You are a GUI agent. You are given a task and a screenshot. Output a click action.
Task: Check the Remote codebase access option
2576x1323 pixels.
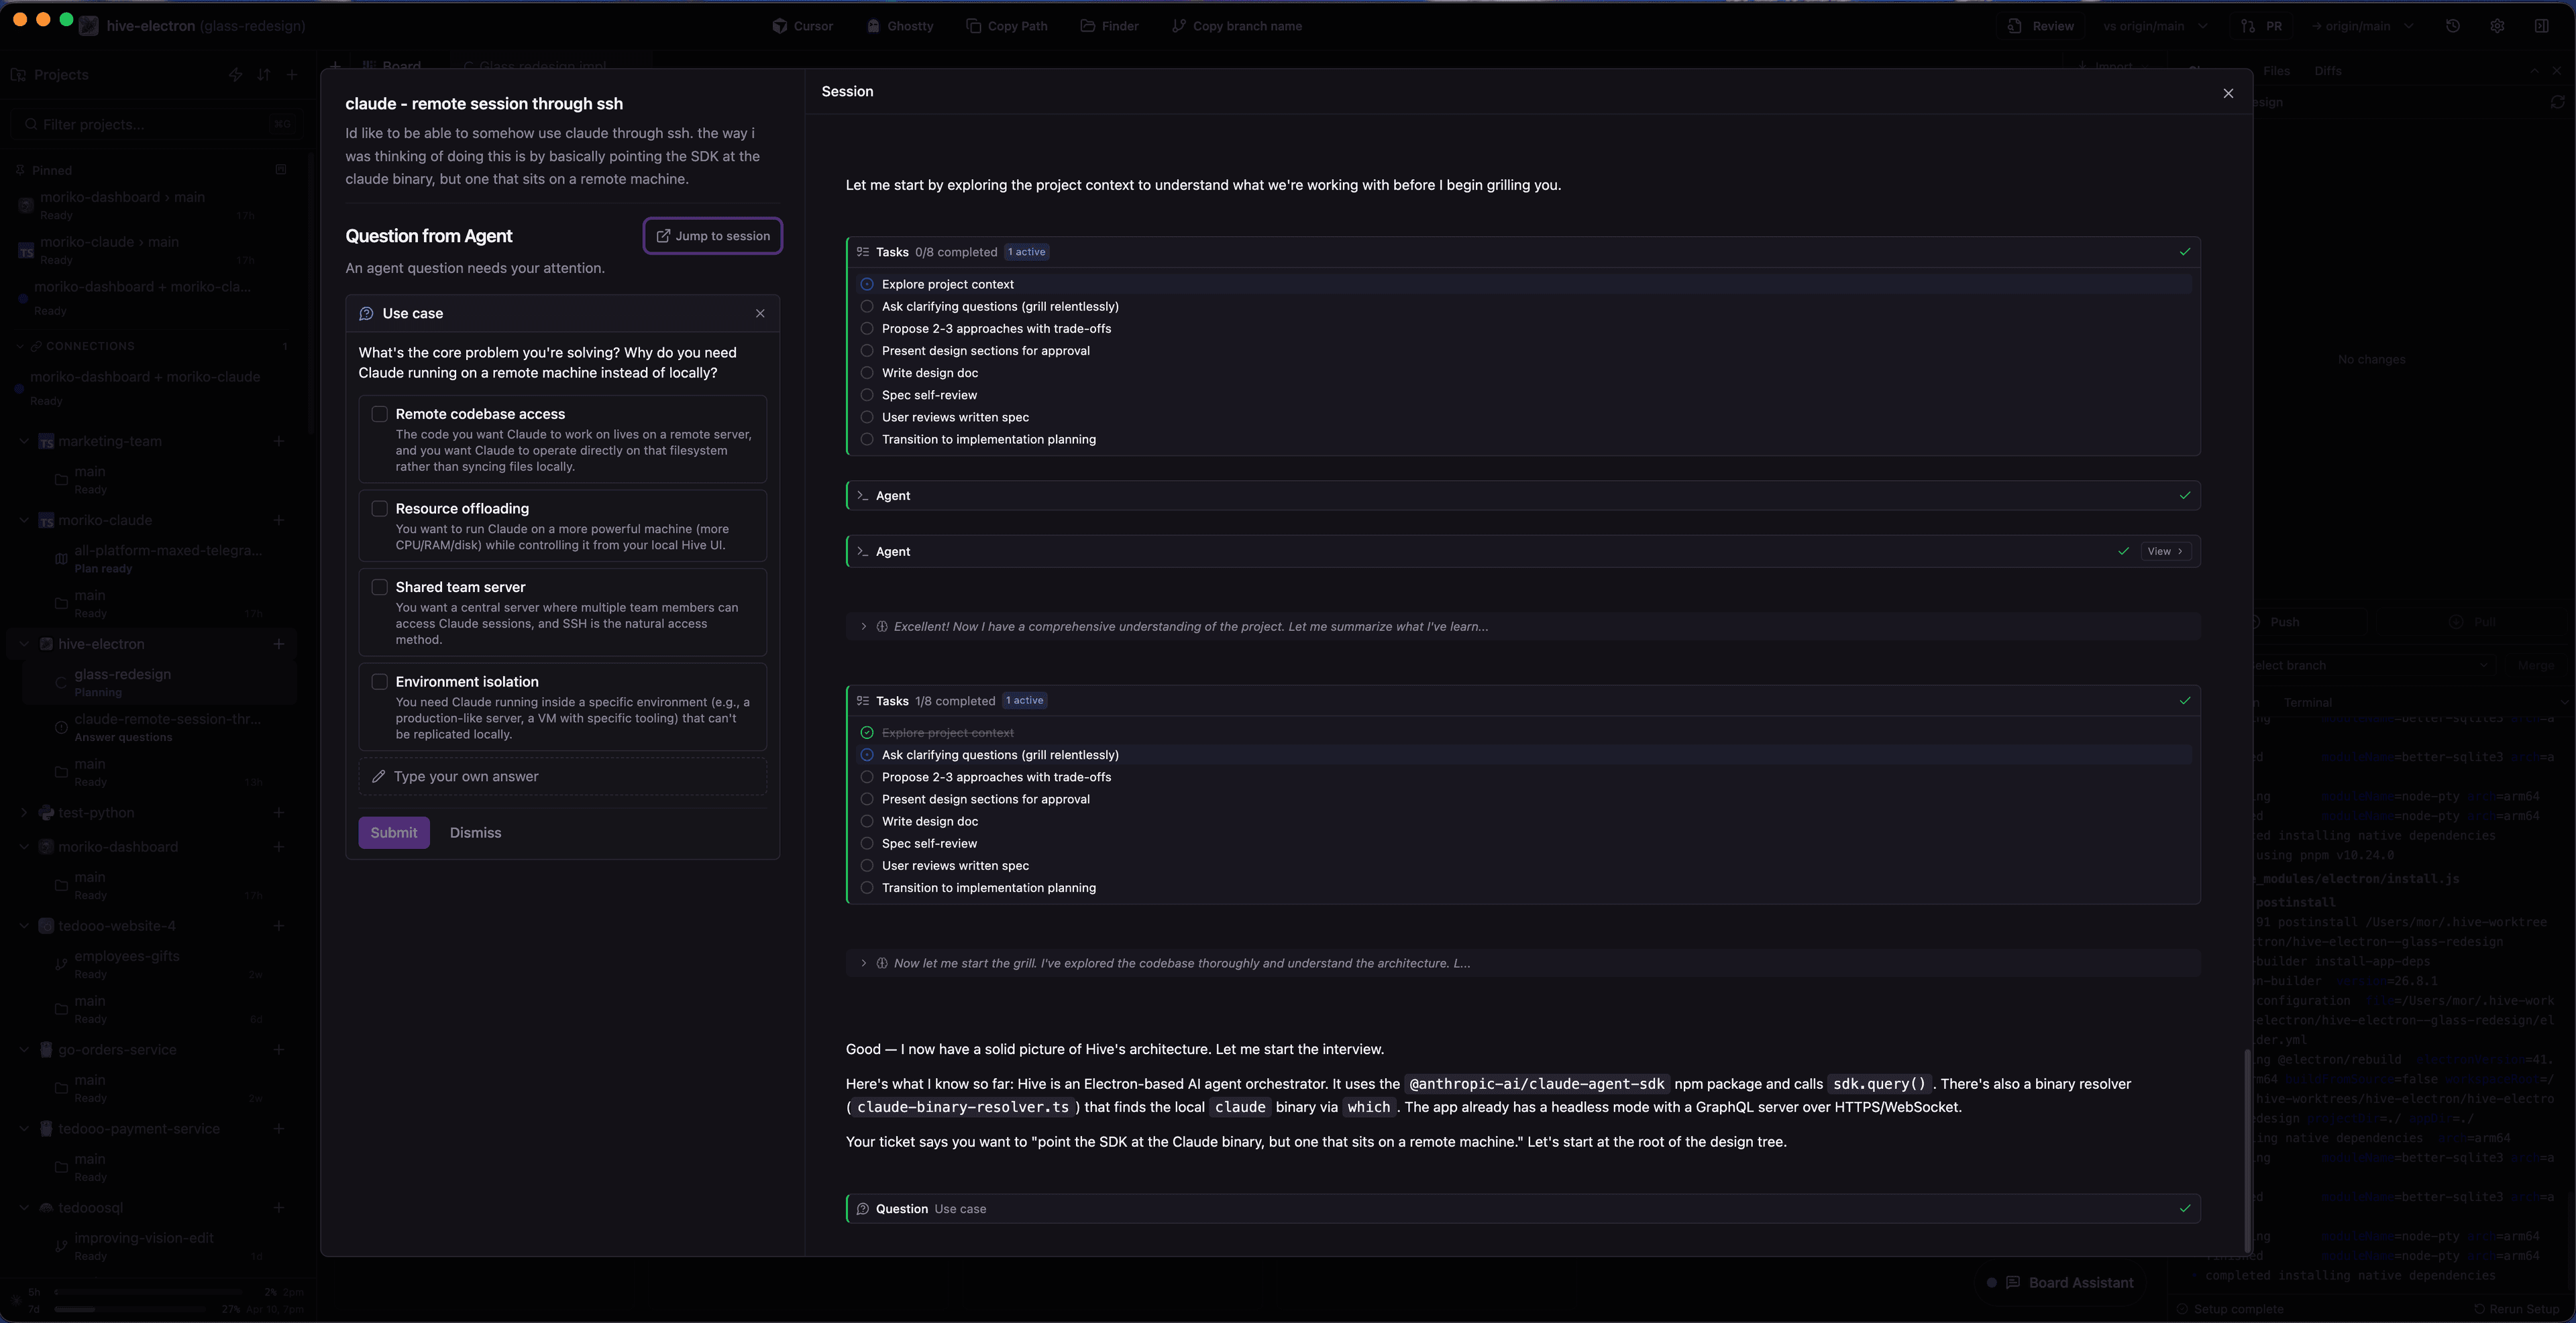click(x=380, y=414)
